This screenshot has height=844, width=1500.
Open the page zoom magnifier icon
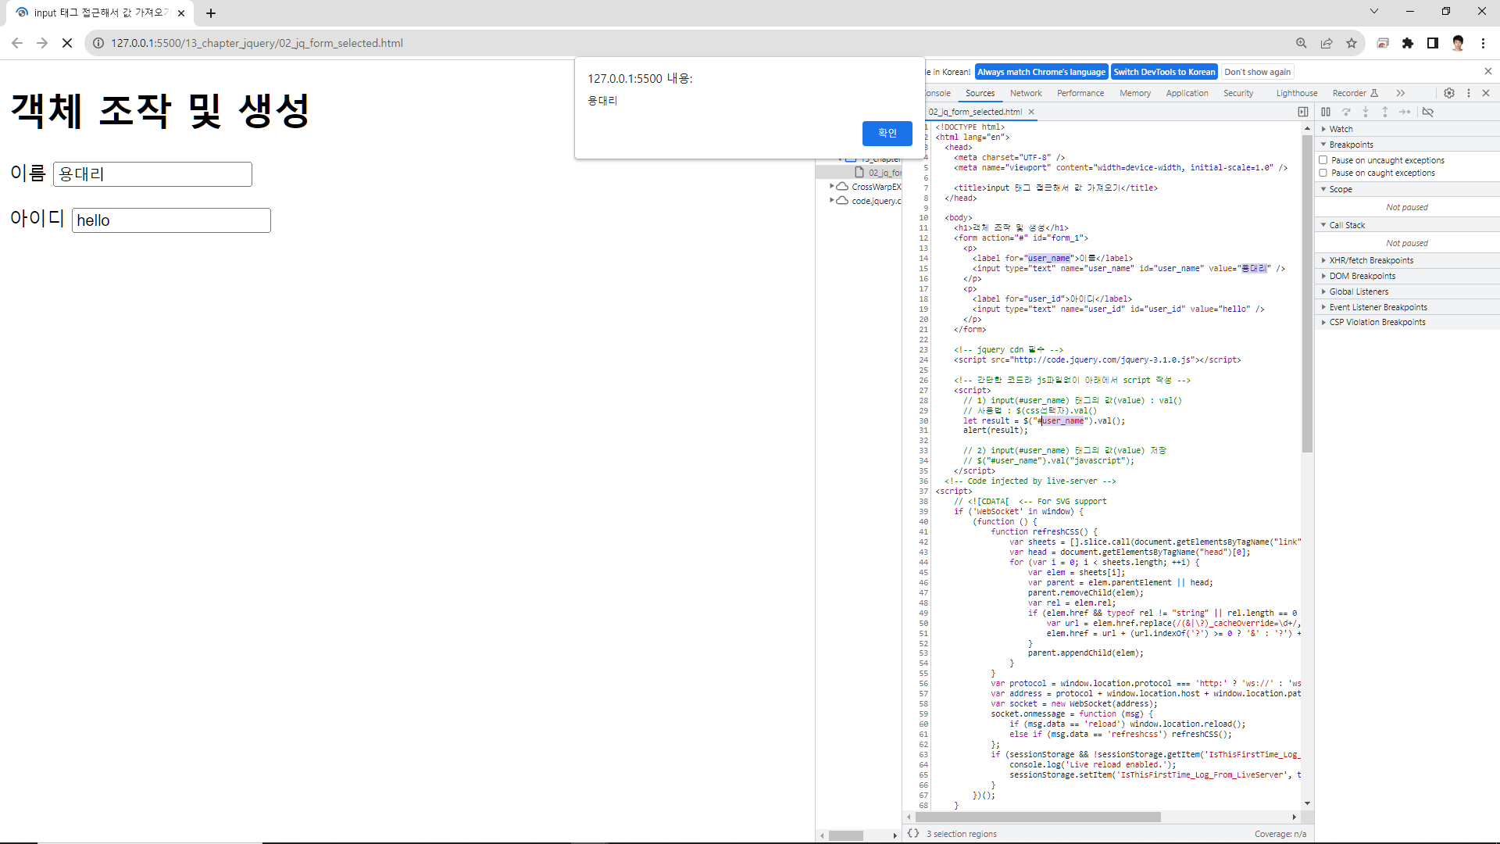coord(1302,43)
